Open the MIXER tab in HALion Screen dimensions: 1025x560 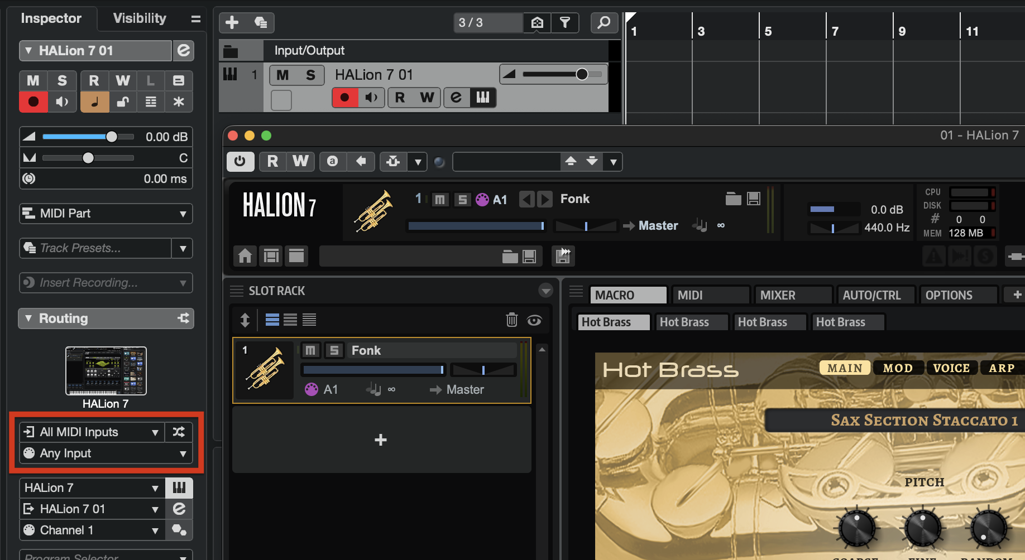[793, 295]
